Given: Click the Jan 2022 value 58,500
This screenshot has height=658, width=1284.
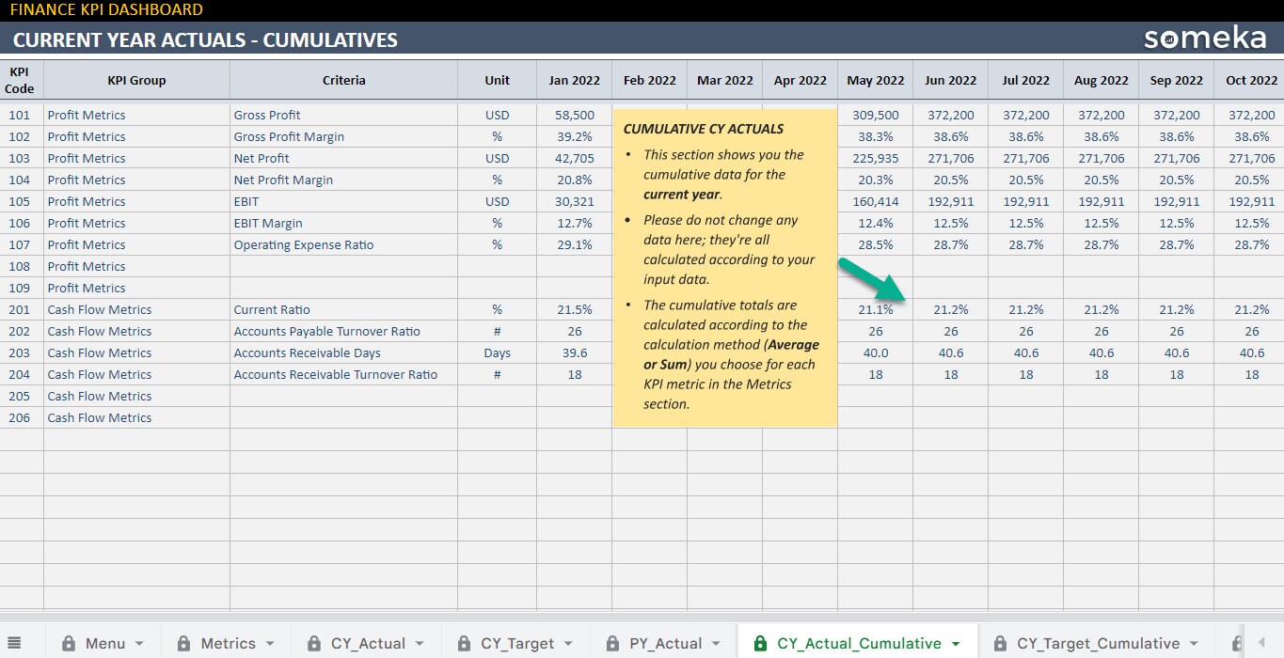Looking at the screenshot, I should 574,115.
